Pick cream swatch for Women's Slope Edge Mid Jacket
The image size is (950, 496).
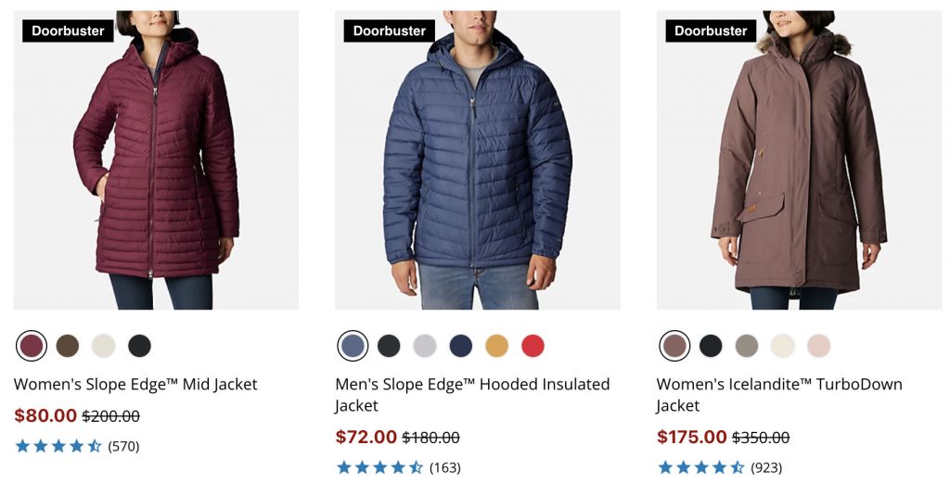point(103,346)
